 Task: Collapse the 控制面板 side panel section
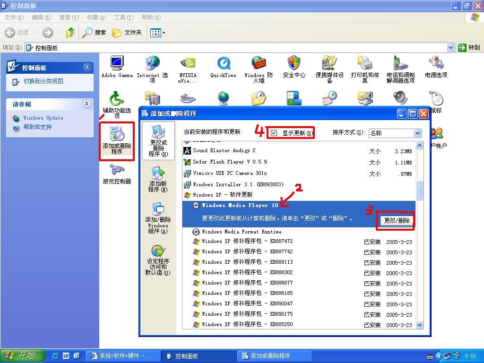(x=87, y=68)
